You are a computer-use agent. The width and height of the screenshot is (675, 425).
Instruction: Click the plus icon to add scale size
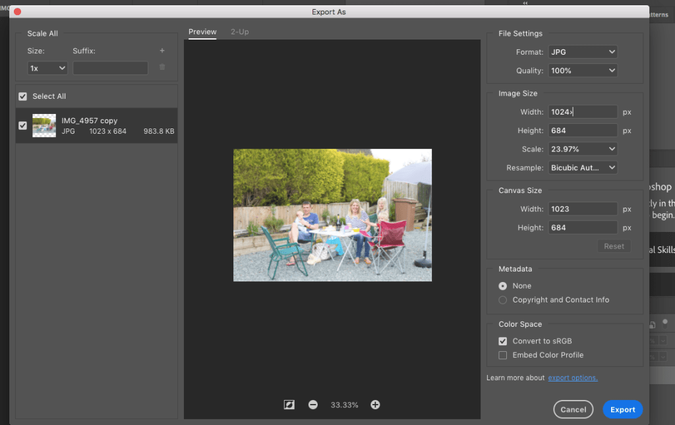162,51
